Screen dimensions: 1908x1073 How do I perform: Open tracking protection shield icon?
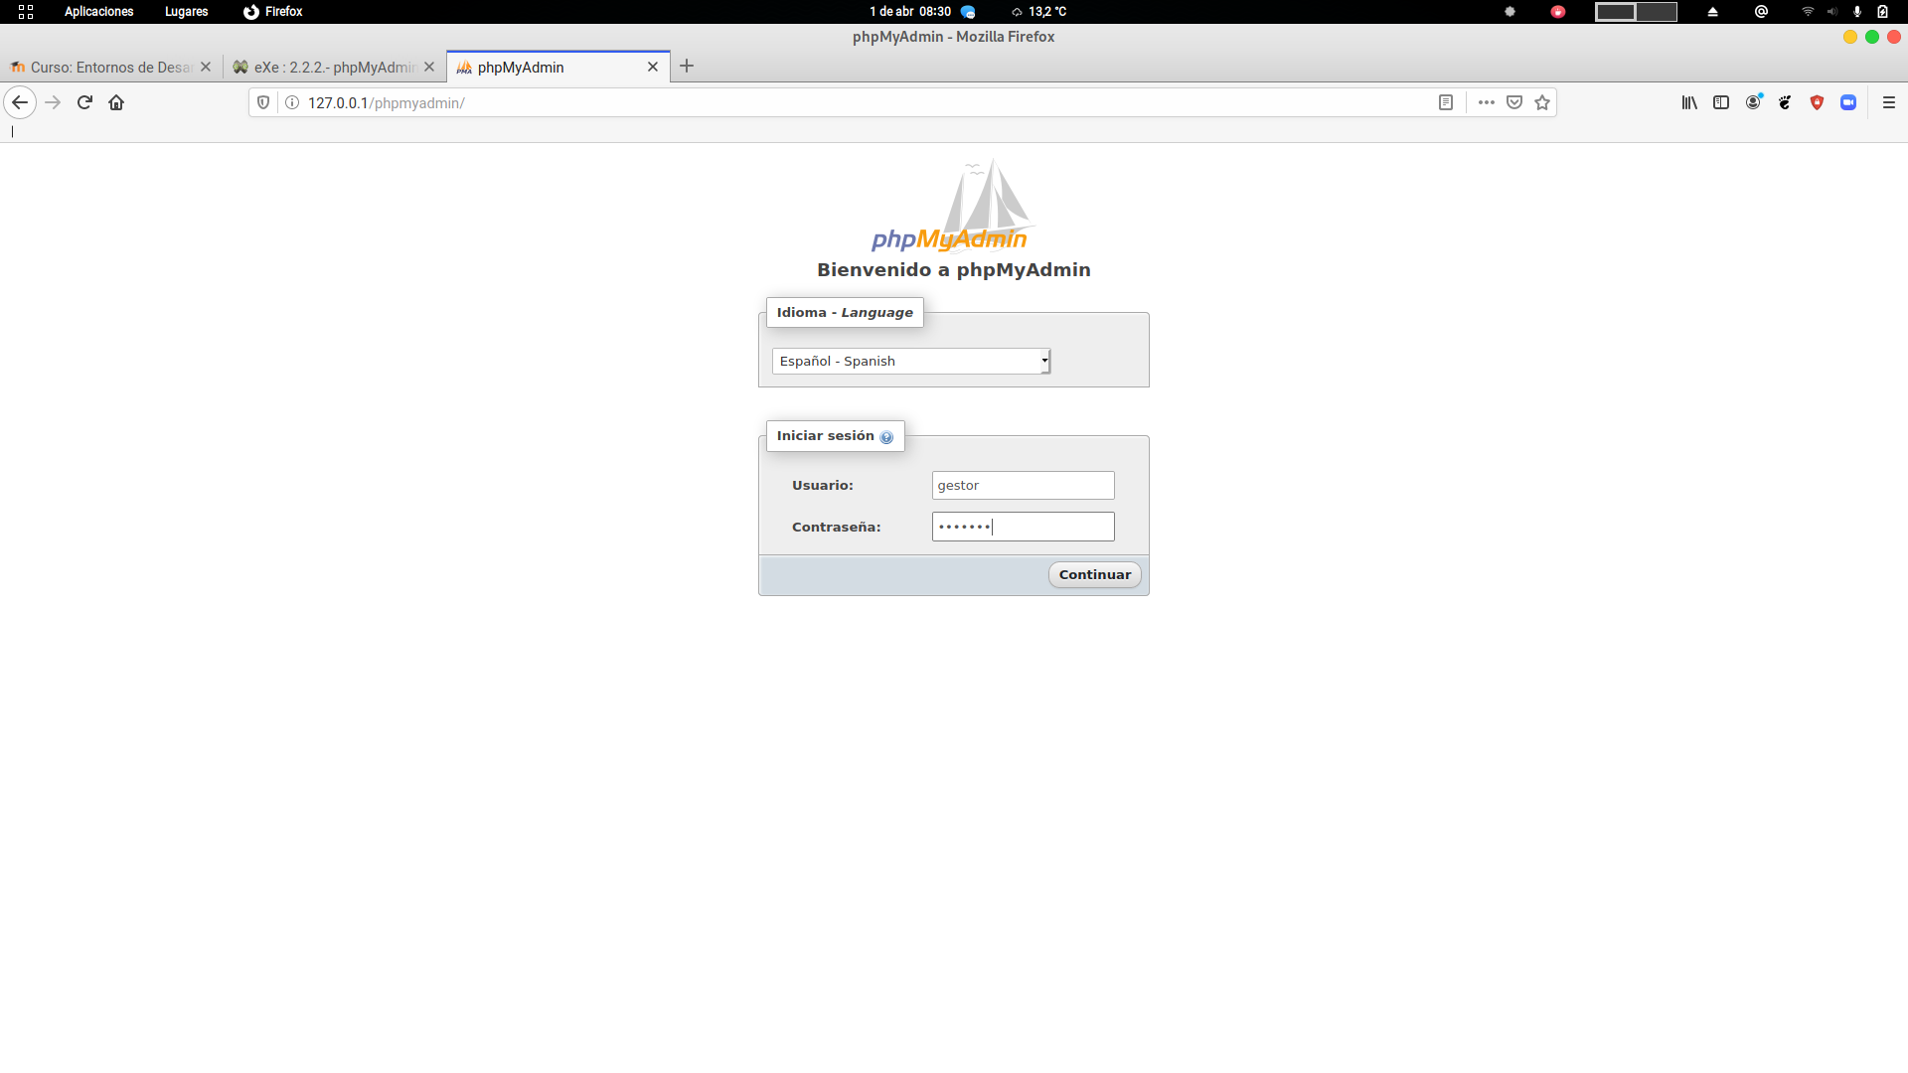263,102
